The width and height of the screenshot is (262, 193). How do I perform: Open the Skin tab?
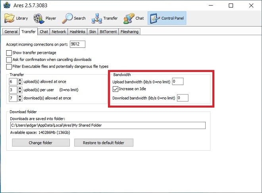(92, 32)
